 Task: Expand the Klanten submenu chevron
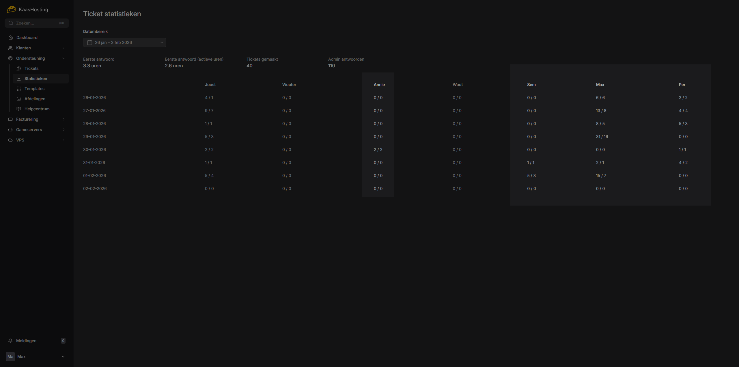tap(64, 48)
